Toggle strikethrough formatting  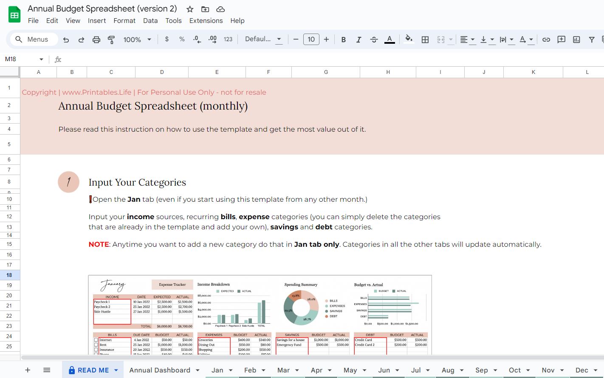(374, 39)
